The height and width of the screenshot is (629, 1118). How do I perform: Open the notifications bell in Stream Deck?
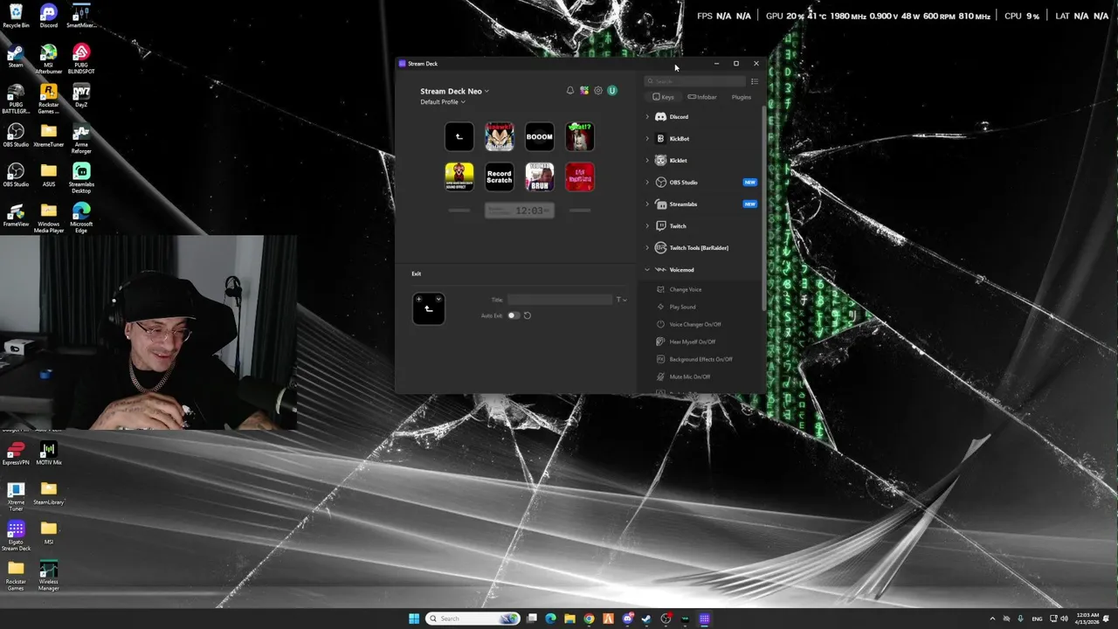(x=570, y=91)
